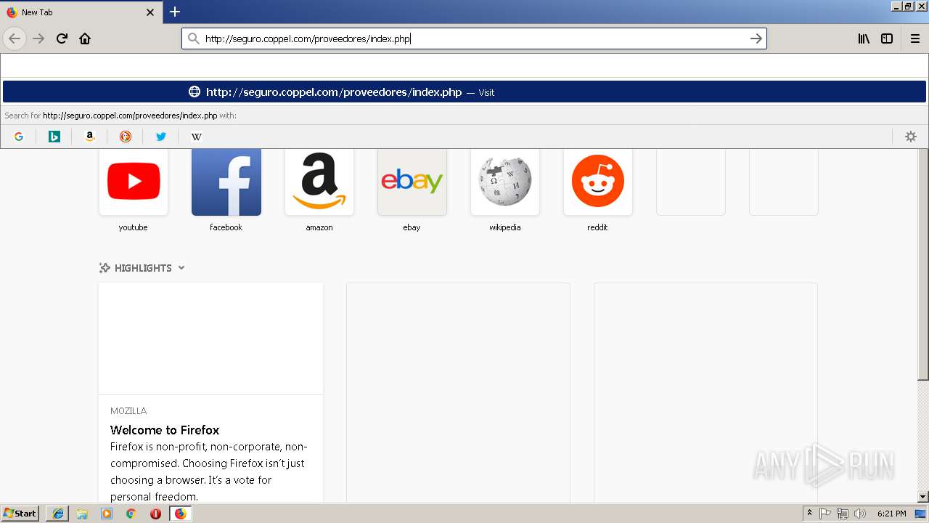Image resolution: width=929 pixels, height=523 pixels.
Task: Open the Firefox hamburger menu
Action: pos(914,38)
